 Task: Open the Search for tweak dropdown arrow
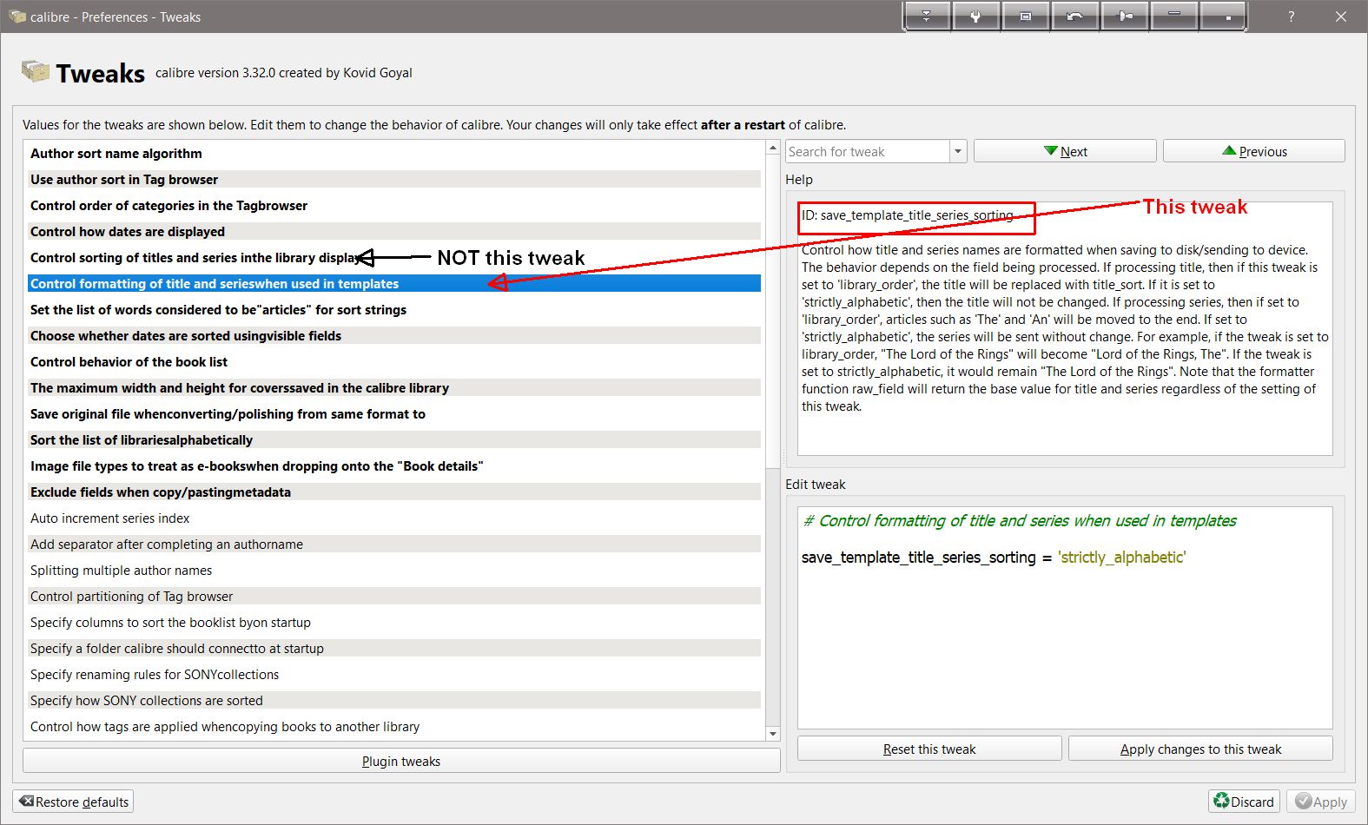coord(958,151)
